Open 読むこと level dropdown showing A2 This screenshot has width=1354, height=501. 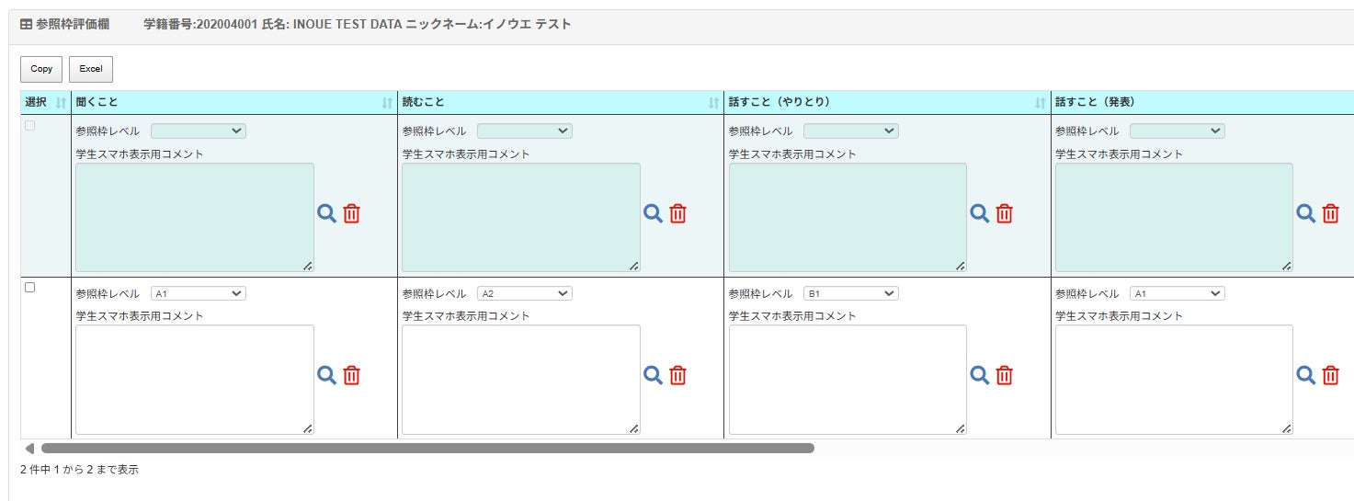point(525,293)
